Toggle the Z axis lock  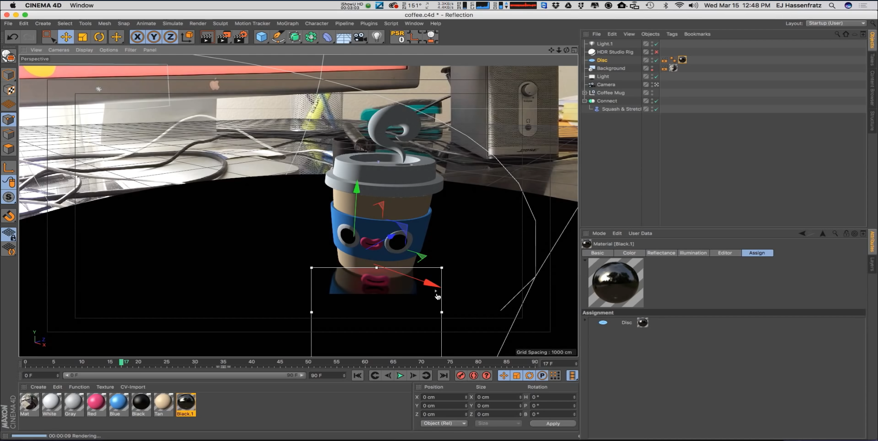pos(170,37)
